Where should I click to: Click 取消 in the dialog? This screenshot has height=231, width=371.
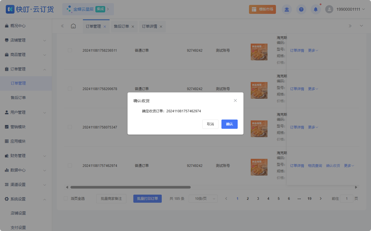tap(210, 124)
